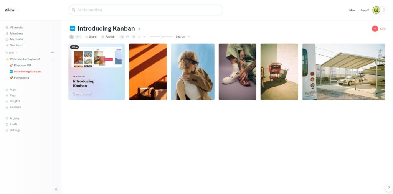Click the red Add plus button
The width and height of the screenshot is (393, 194).
[375, 28]
